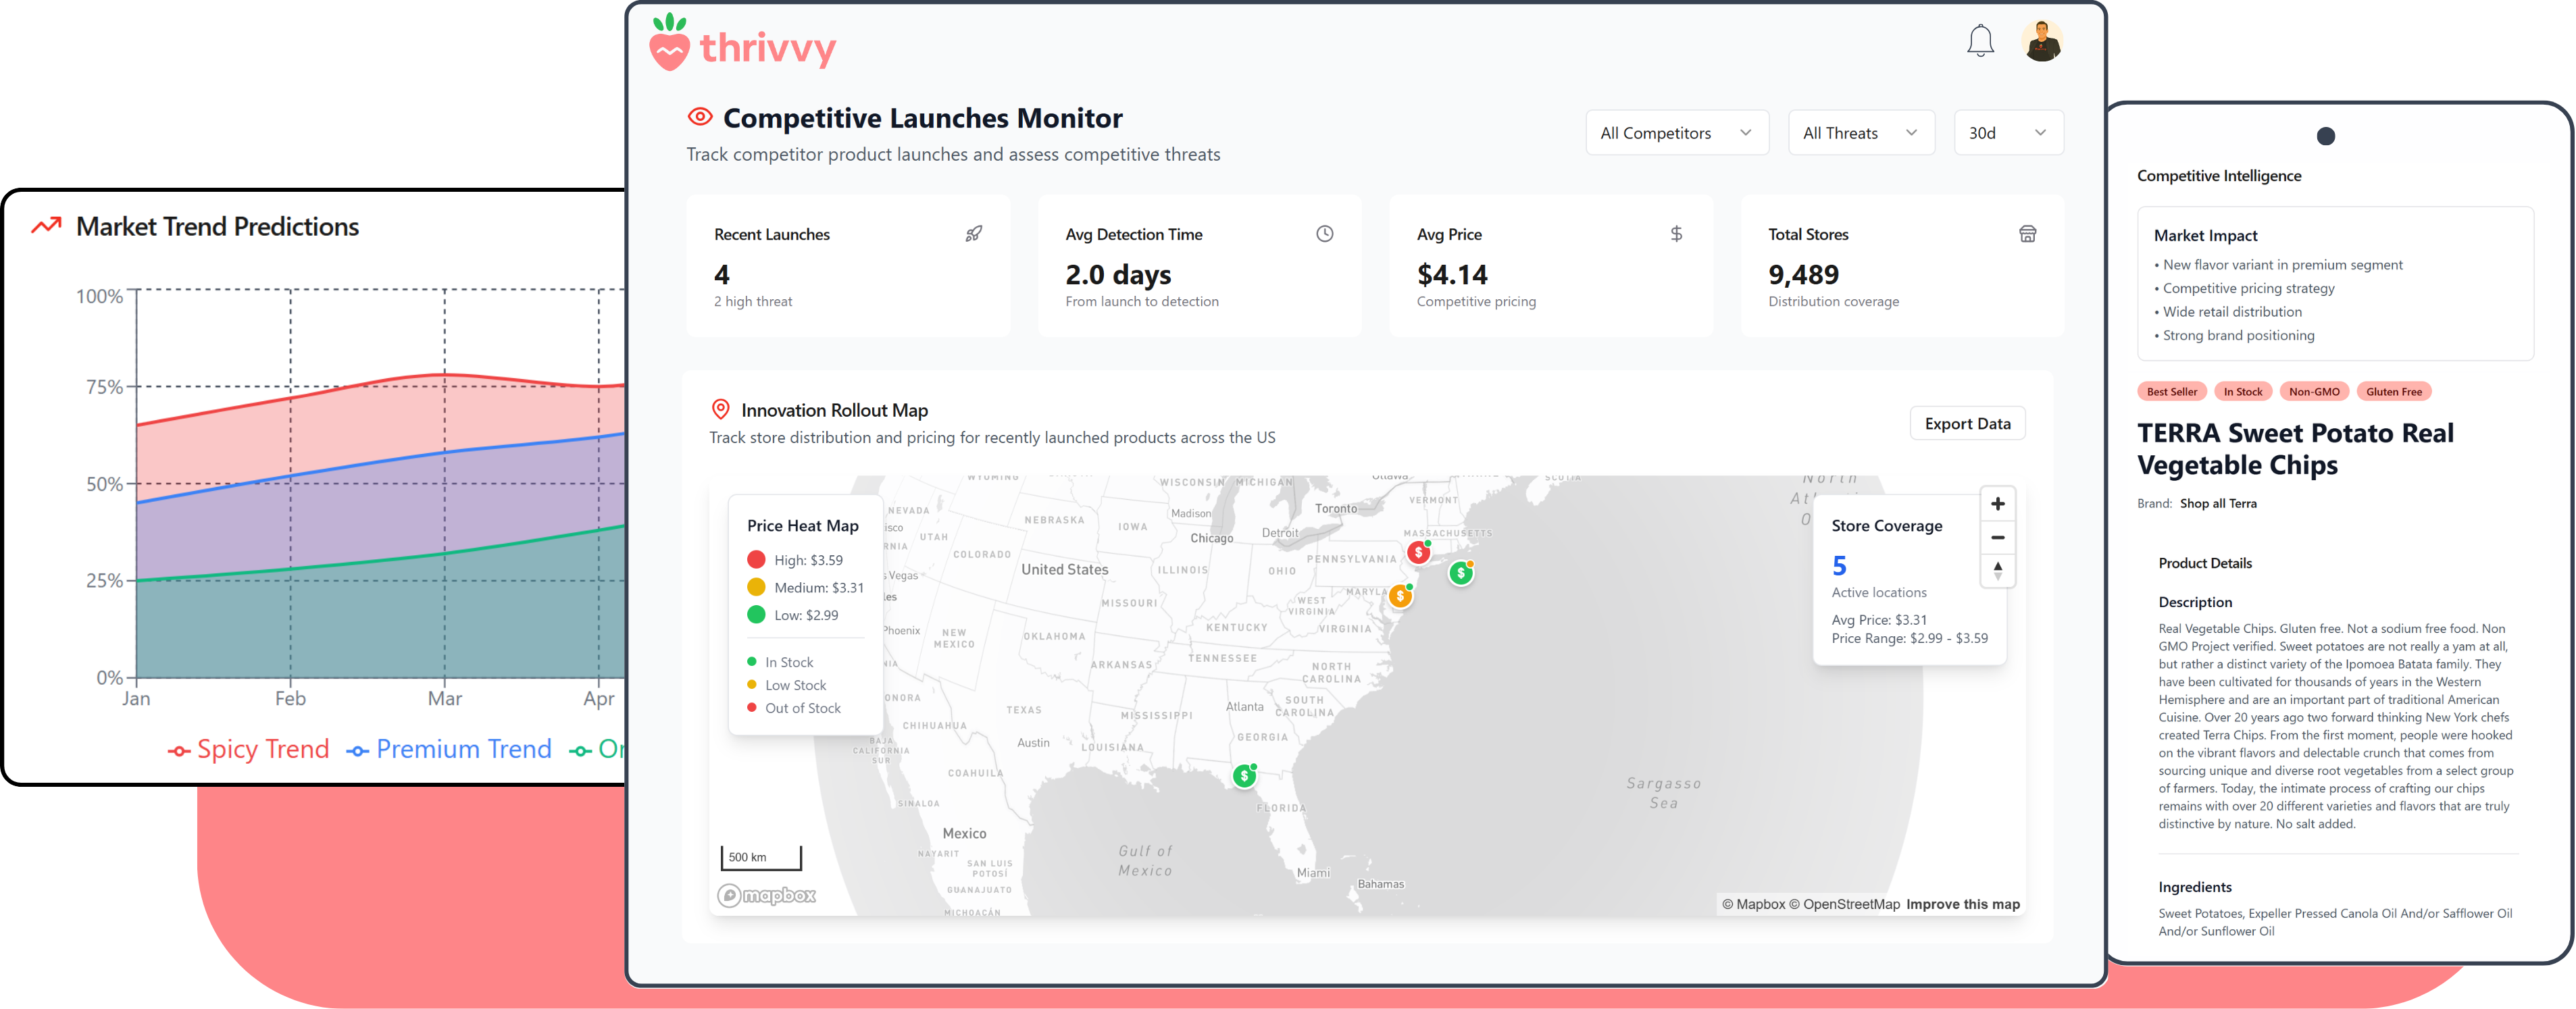Click the Price Range: $2.99 - $3.59 text
The width and height of the screenshot is (2576, 1009).
click(x=1909, y=638)
